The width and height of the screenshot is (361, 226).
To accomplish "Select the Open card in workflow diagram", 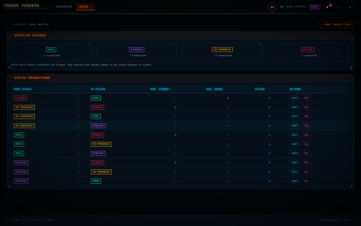I will click(x=51, y=52).
